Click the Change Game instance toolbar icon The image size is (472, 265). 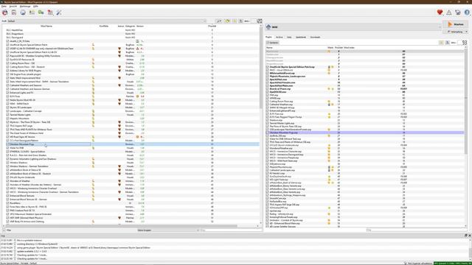pos(5,13)
